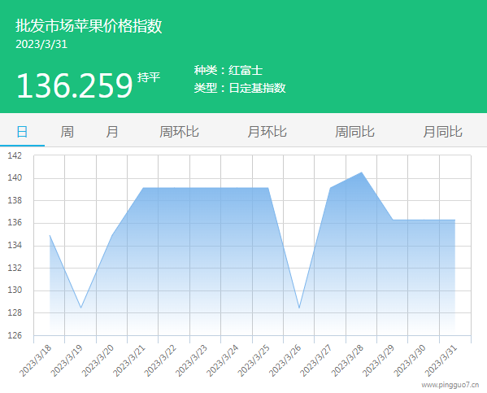Click the 种类：红富士 label

(x=228, y=70)
